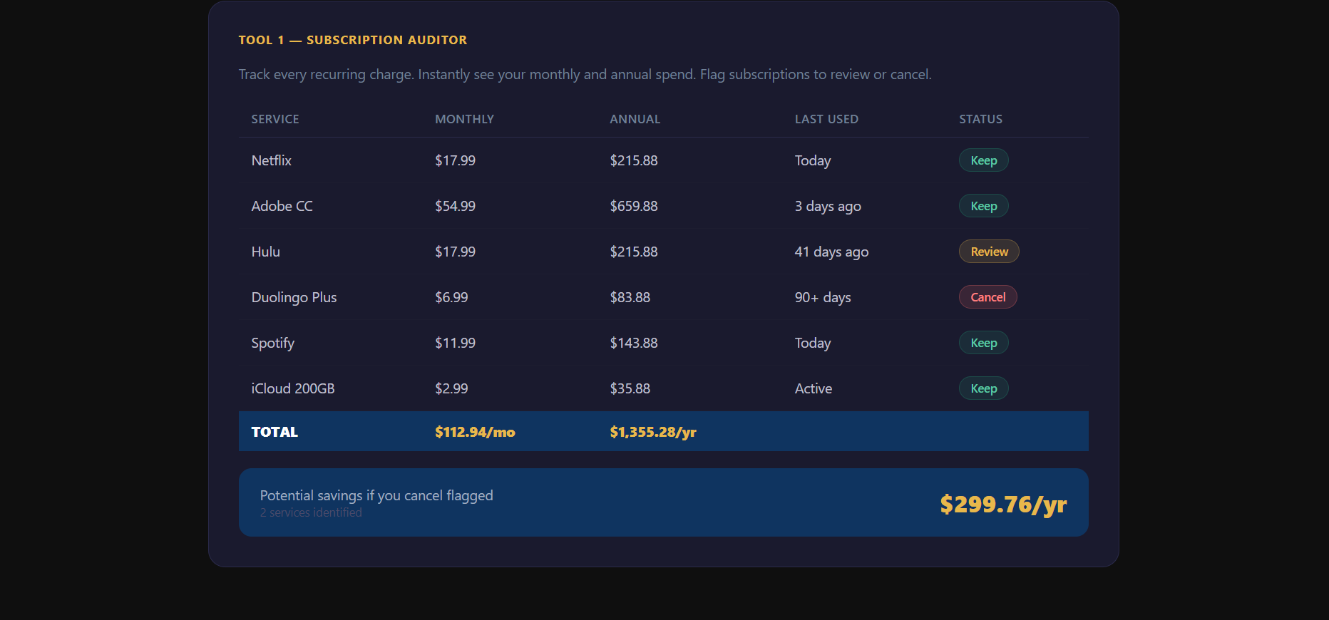Screen dimensions: 1329x620
Task: Click Adobe CC monthly price $54.99
Action: point(455,206)
